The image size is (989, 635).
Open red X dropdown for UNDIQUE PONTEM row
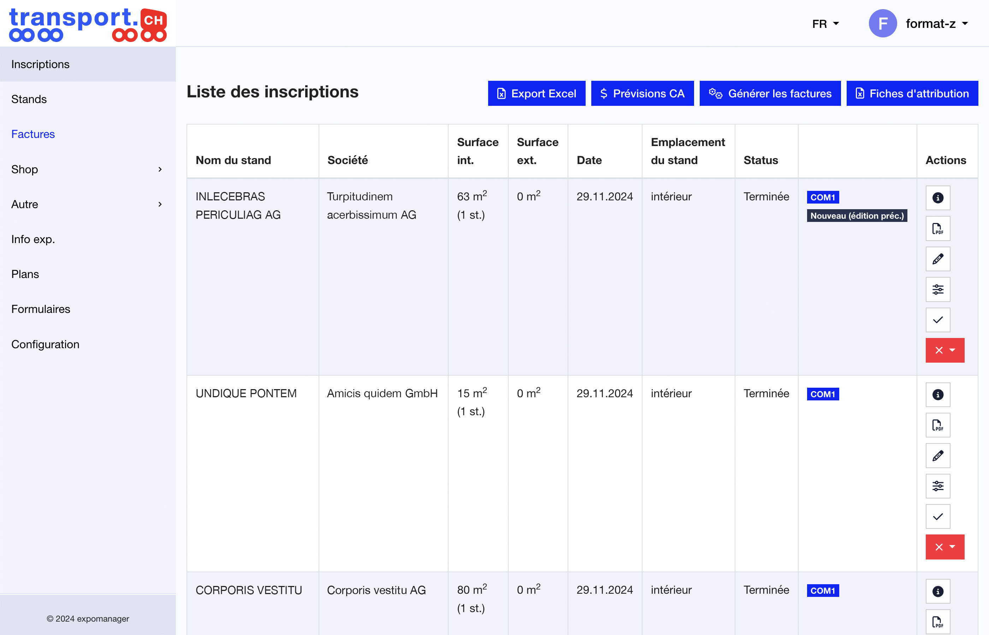(944, 547)
